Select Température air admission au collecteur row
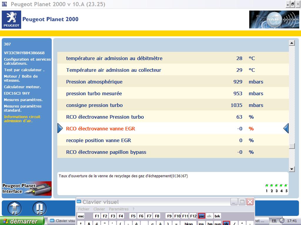This screenshot has height=225, width=301. [x=173, y=70]
